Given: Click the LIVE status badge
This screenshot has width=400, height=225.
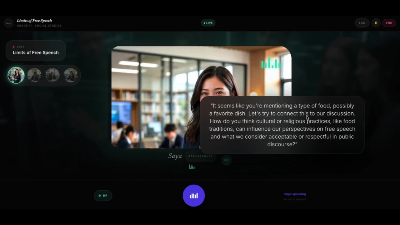Looking at the screenshot, I should coord(208,23).
